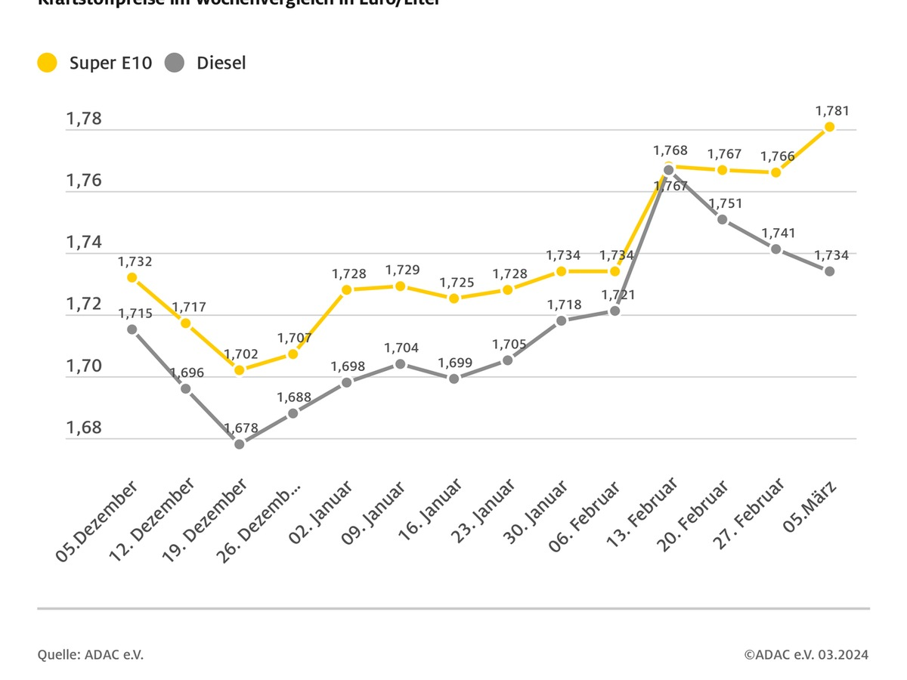Click the Diesel data point labeled 1,751
This screenshot has width=907, height=680.
(x=723, y=219)
